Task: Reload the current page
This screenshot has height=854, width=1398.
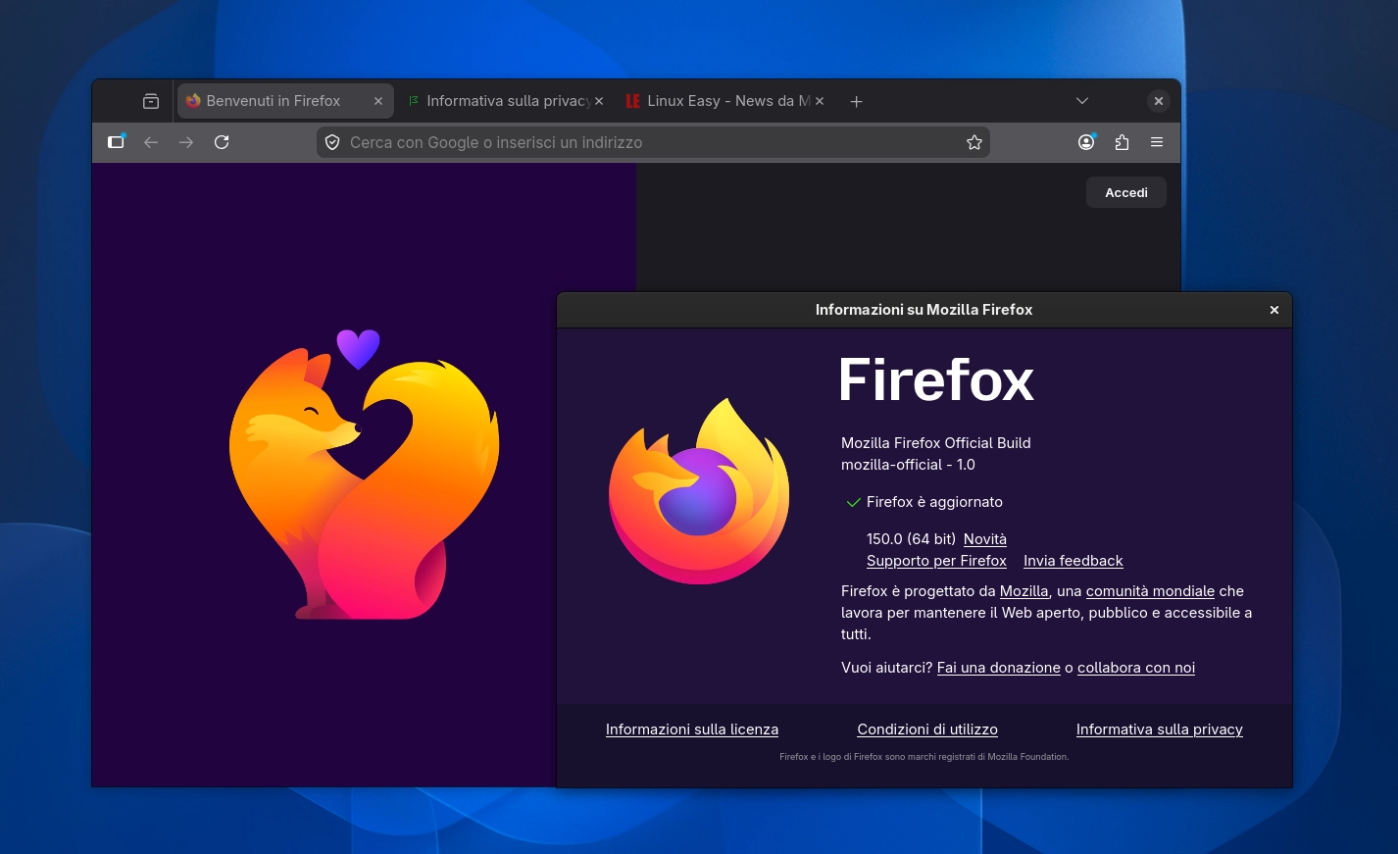Action: pyautogui.click(x=222, y=142)
